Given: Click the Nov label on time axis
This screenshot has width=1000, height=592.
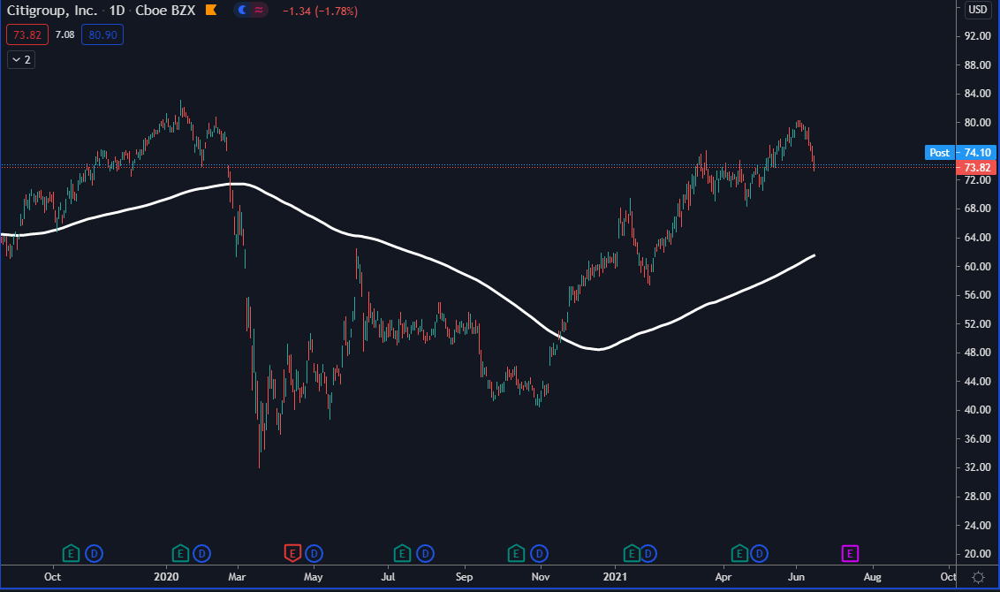Looking at the screenshot, I should click(540, 577).
